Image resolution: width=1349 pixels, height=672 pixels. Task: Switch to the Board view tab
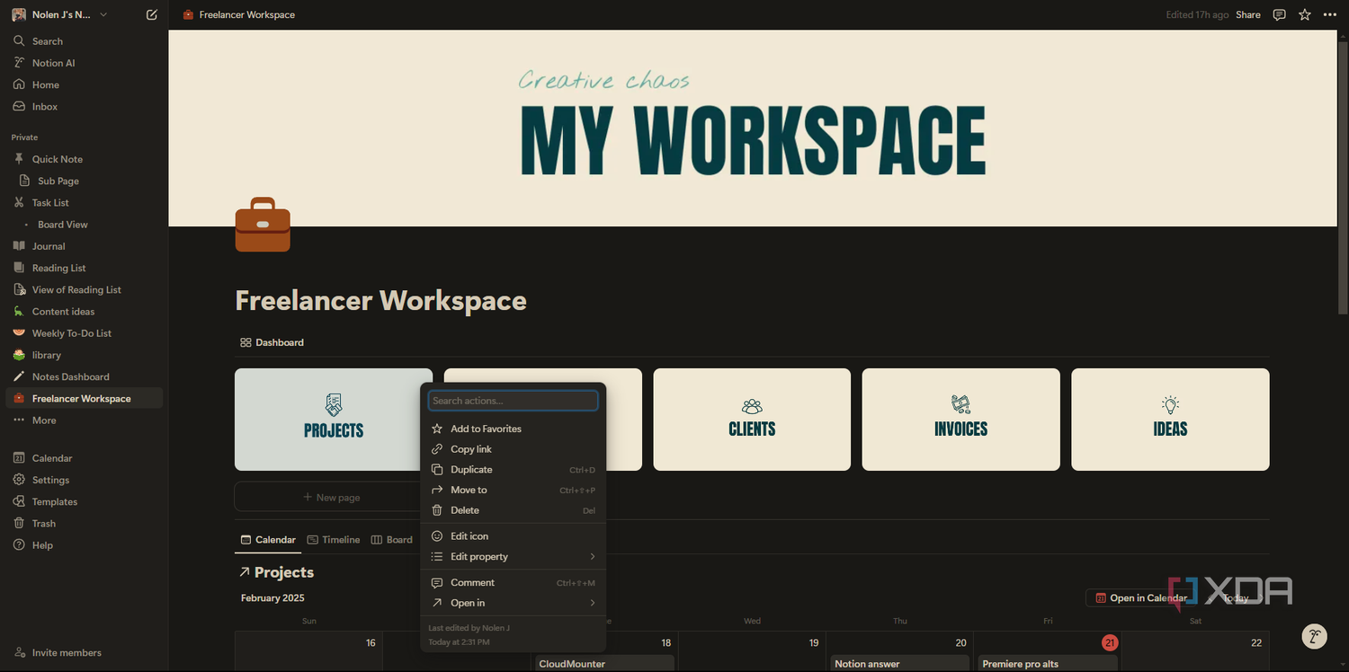392,540
